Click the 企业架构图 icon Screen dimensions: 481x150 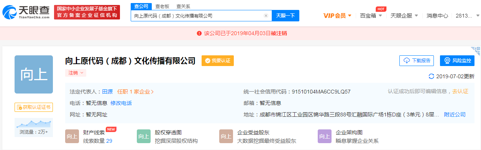coord(325,136)
